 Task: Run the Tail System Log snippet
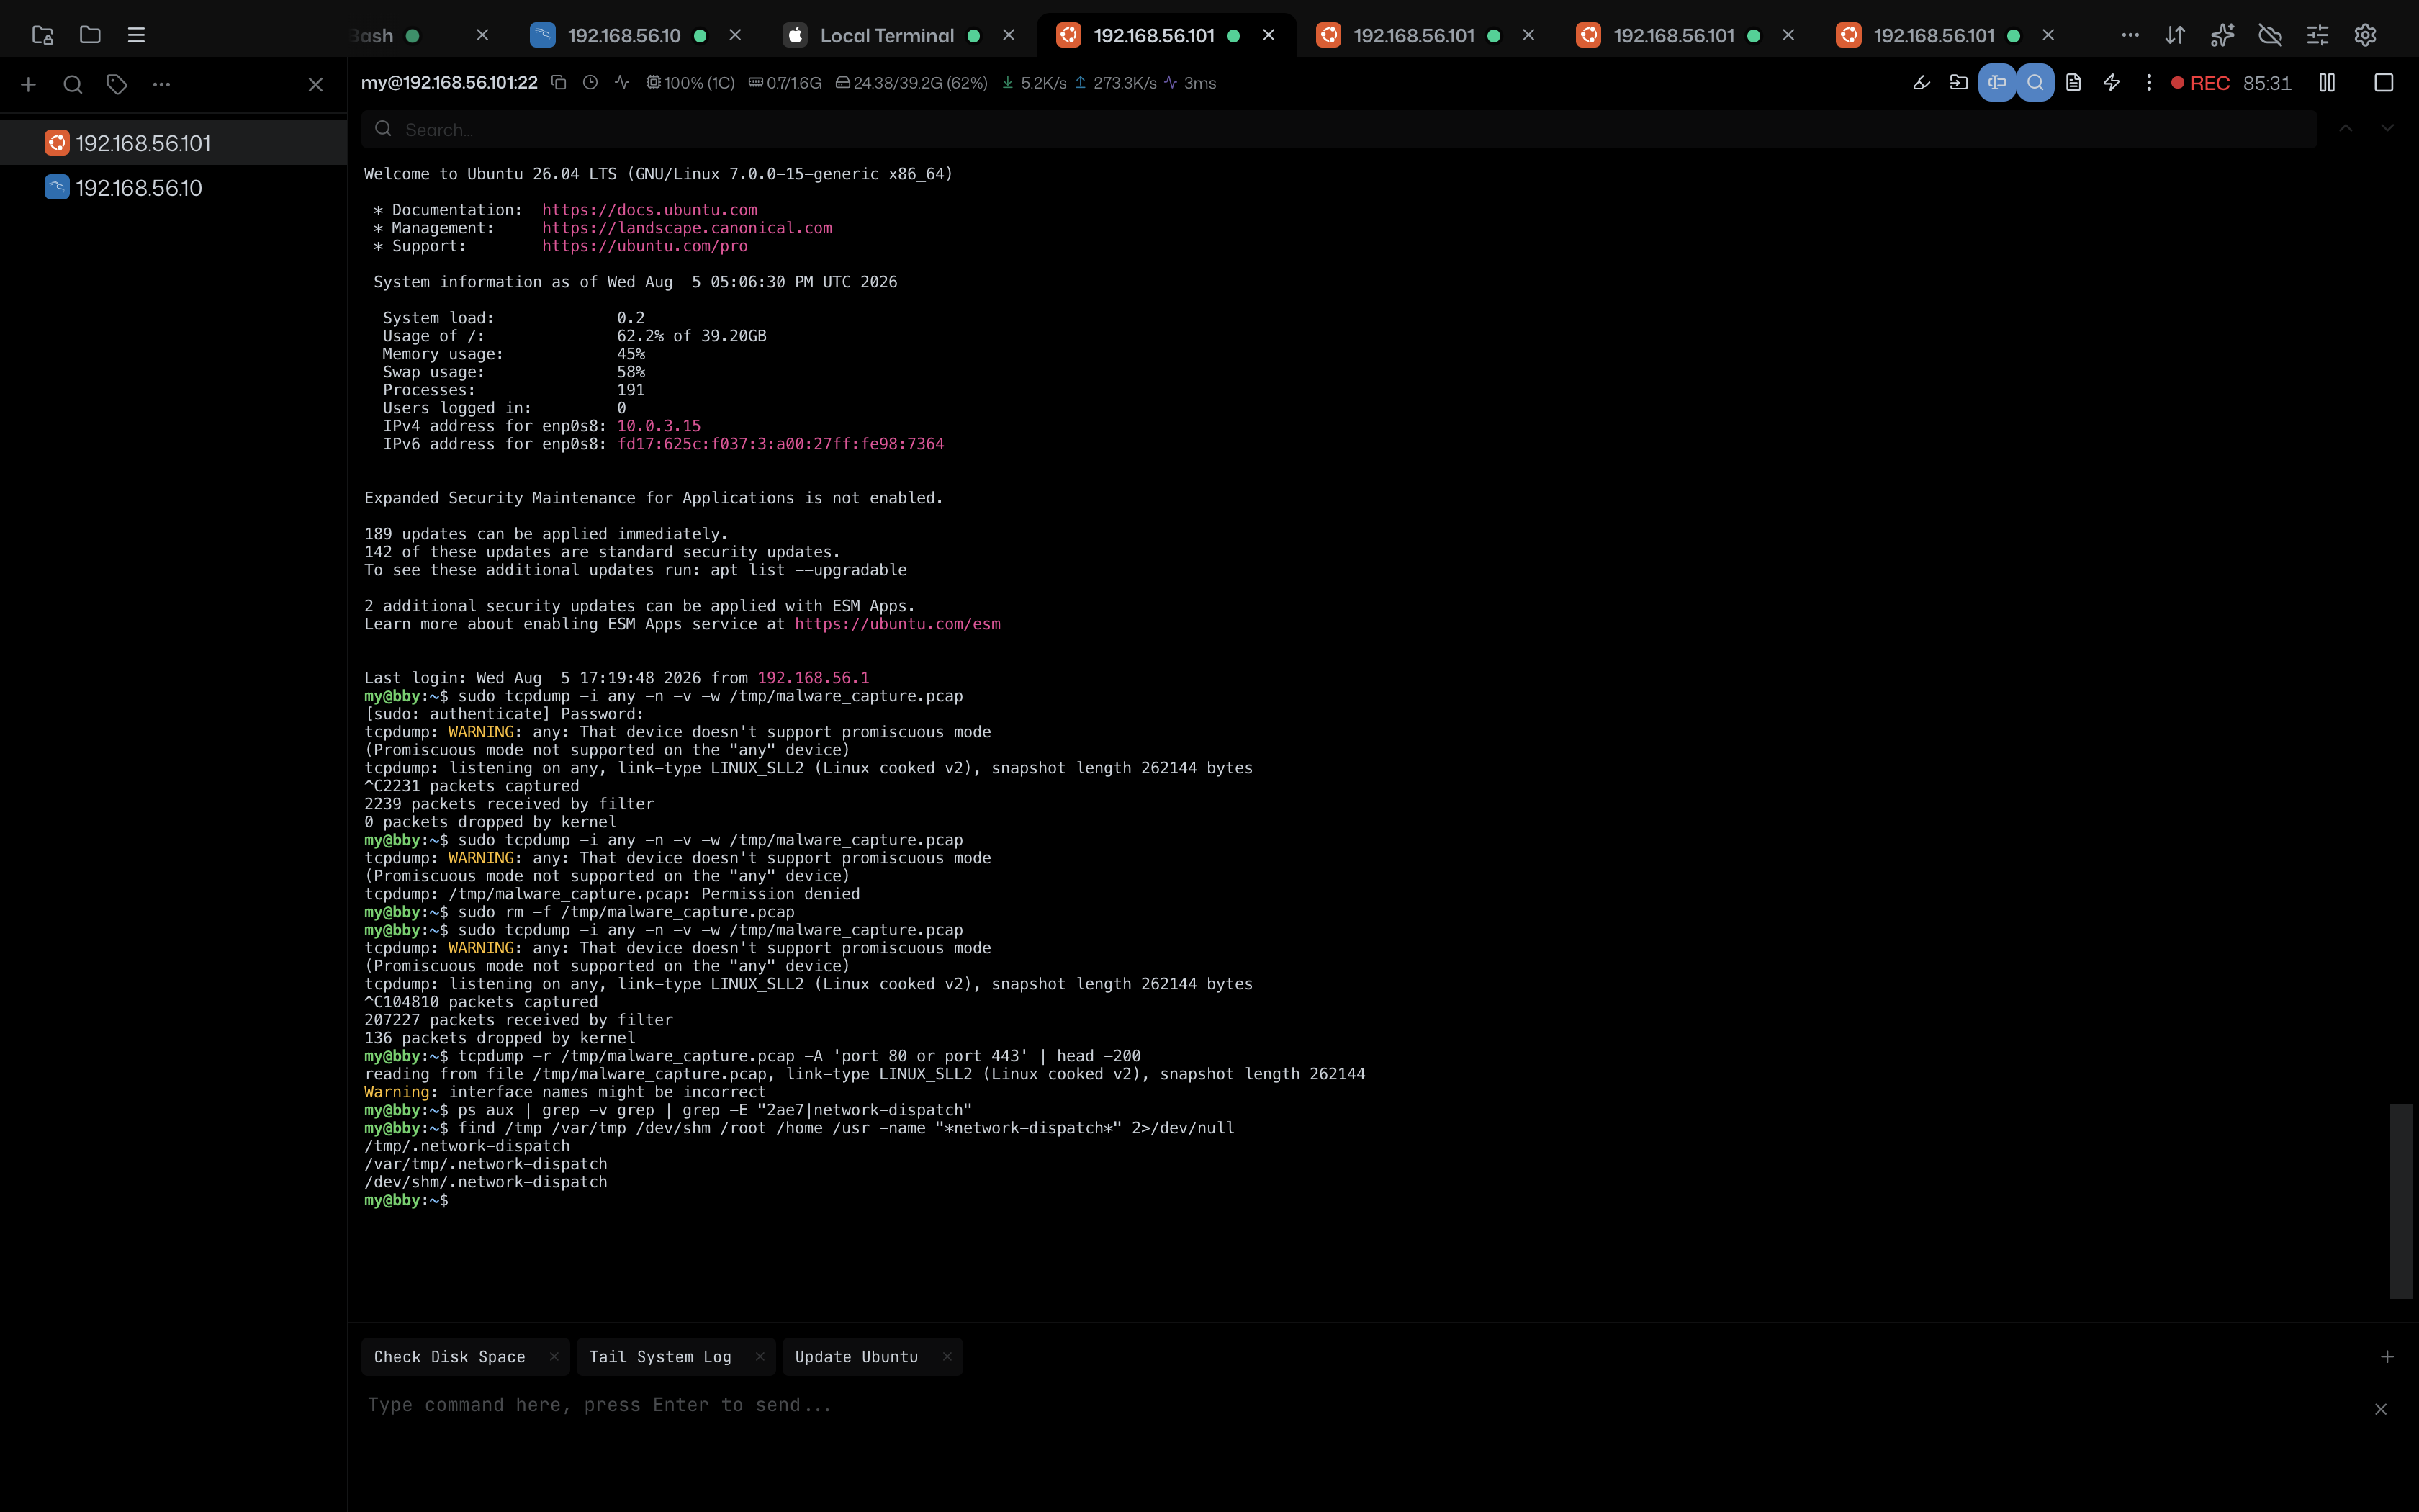pyautogui.click(x=659, y=1357)
